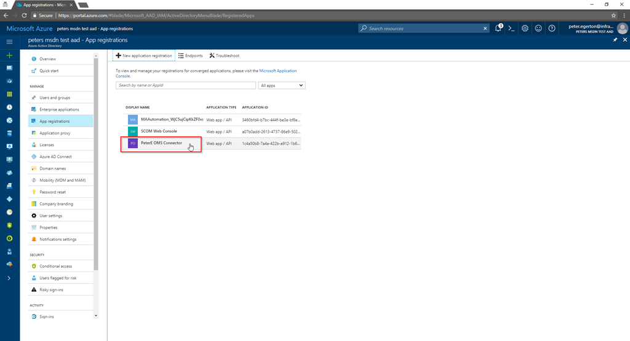Go to Conditional access in Security section
Viewport: 630px width, 341px height.
[55, 266]
